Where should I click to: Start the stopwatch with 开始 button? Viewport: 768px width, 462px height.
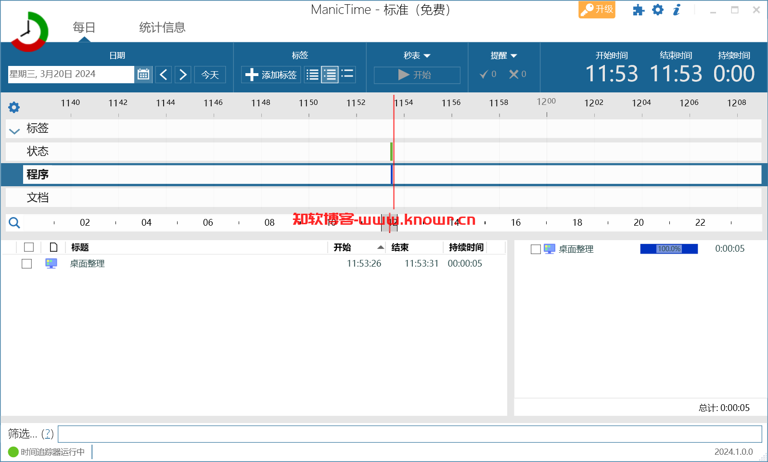click(417, 75)
